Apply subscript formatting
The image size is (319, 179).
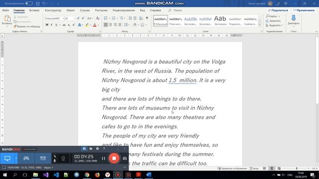(x=69, y=25)
